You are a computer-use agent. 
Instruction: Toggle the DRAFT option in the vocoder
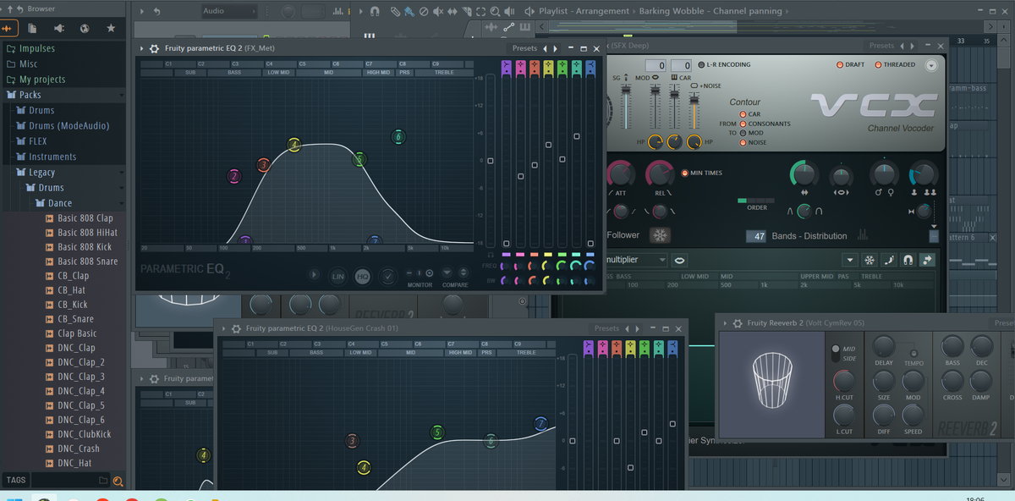(840, 65)
